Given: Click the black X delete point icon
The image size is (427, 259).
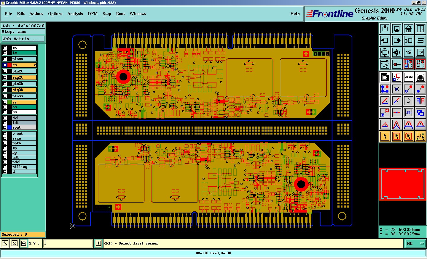Looking at the screenshot, I should point(397,89).
